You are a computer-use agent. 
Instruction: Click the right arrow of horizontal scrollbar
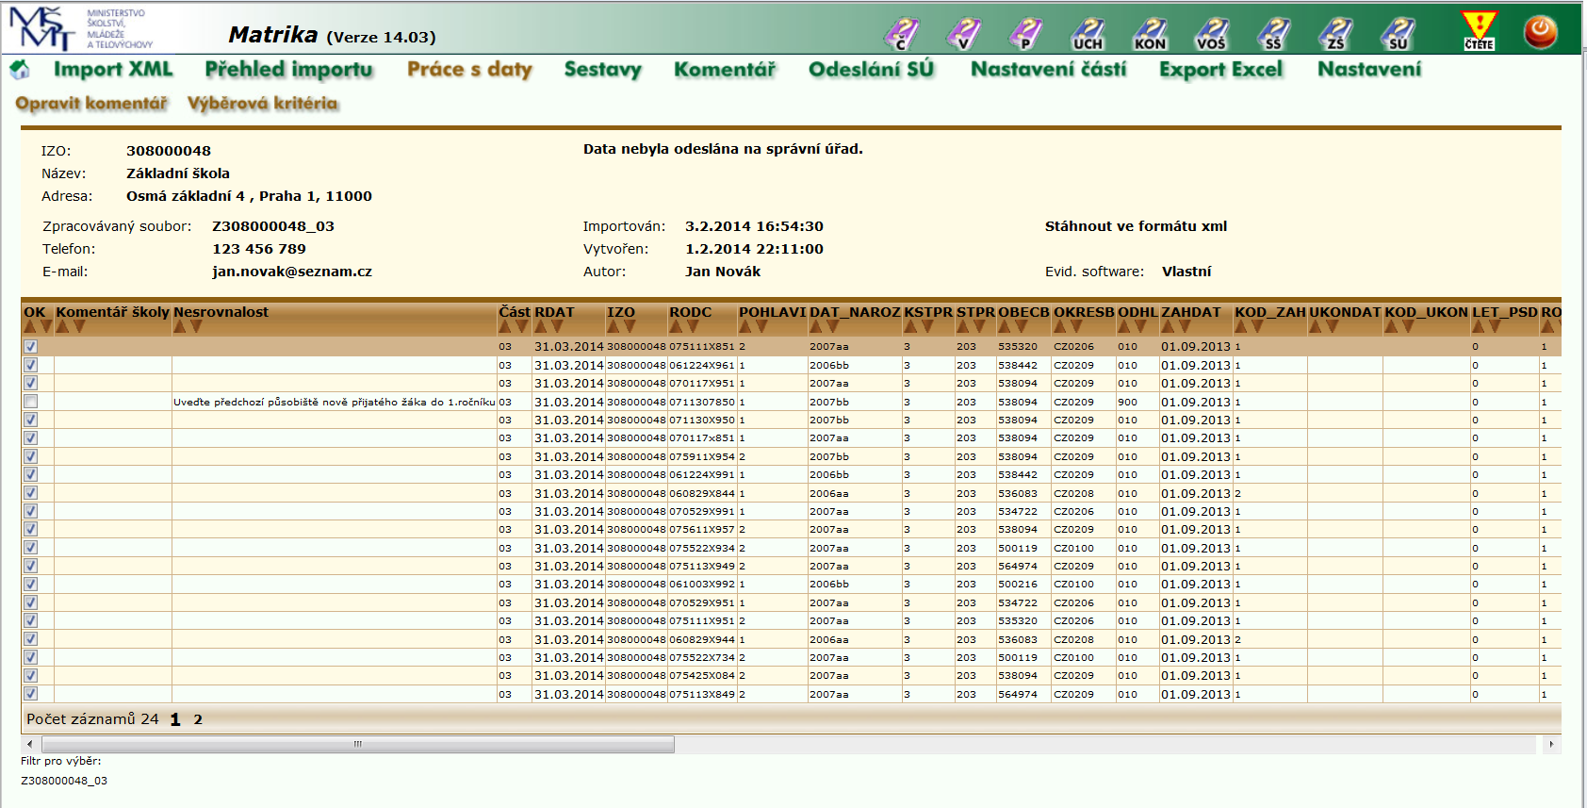[x=1551, y=744]
